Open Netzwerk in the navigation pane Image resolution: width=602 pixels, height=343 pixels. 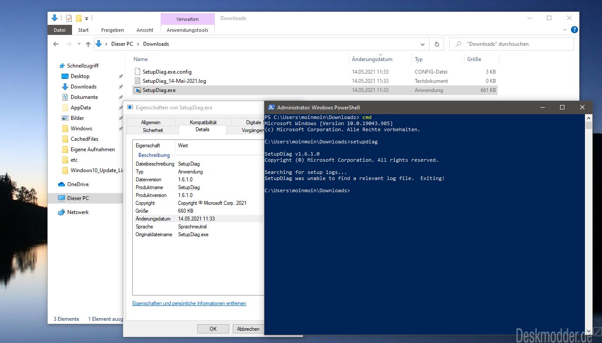tap(78, 212)
